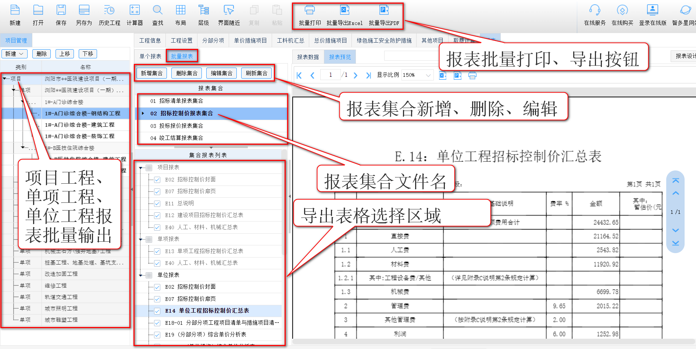Collapse the 项目报表 tree node
The height and width of the screenshot is (349, 696).
pyautogui.click(x=141, y=168)
